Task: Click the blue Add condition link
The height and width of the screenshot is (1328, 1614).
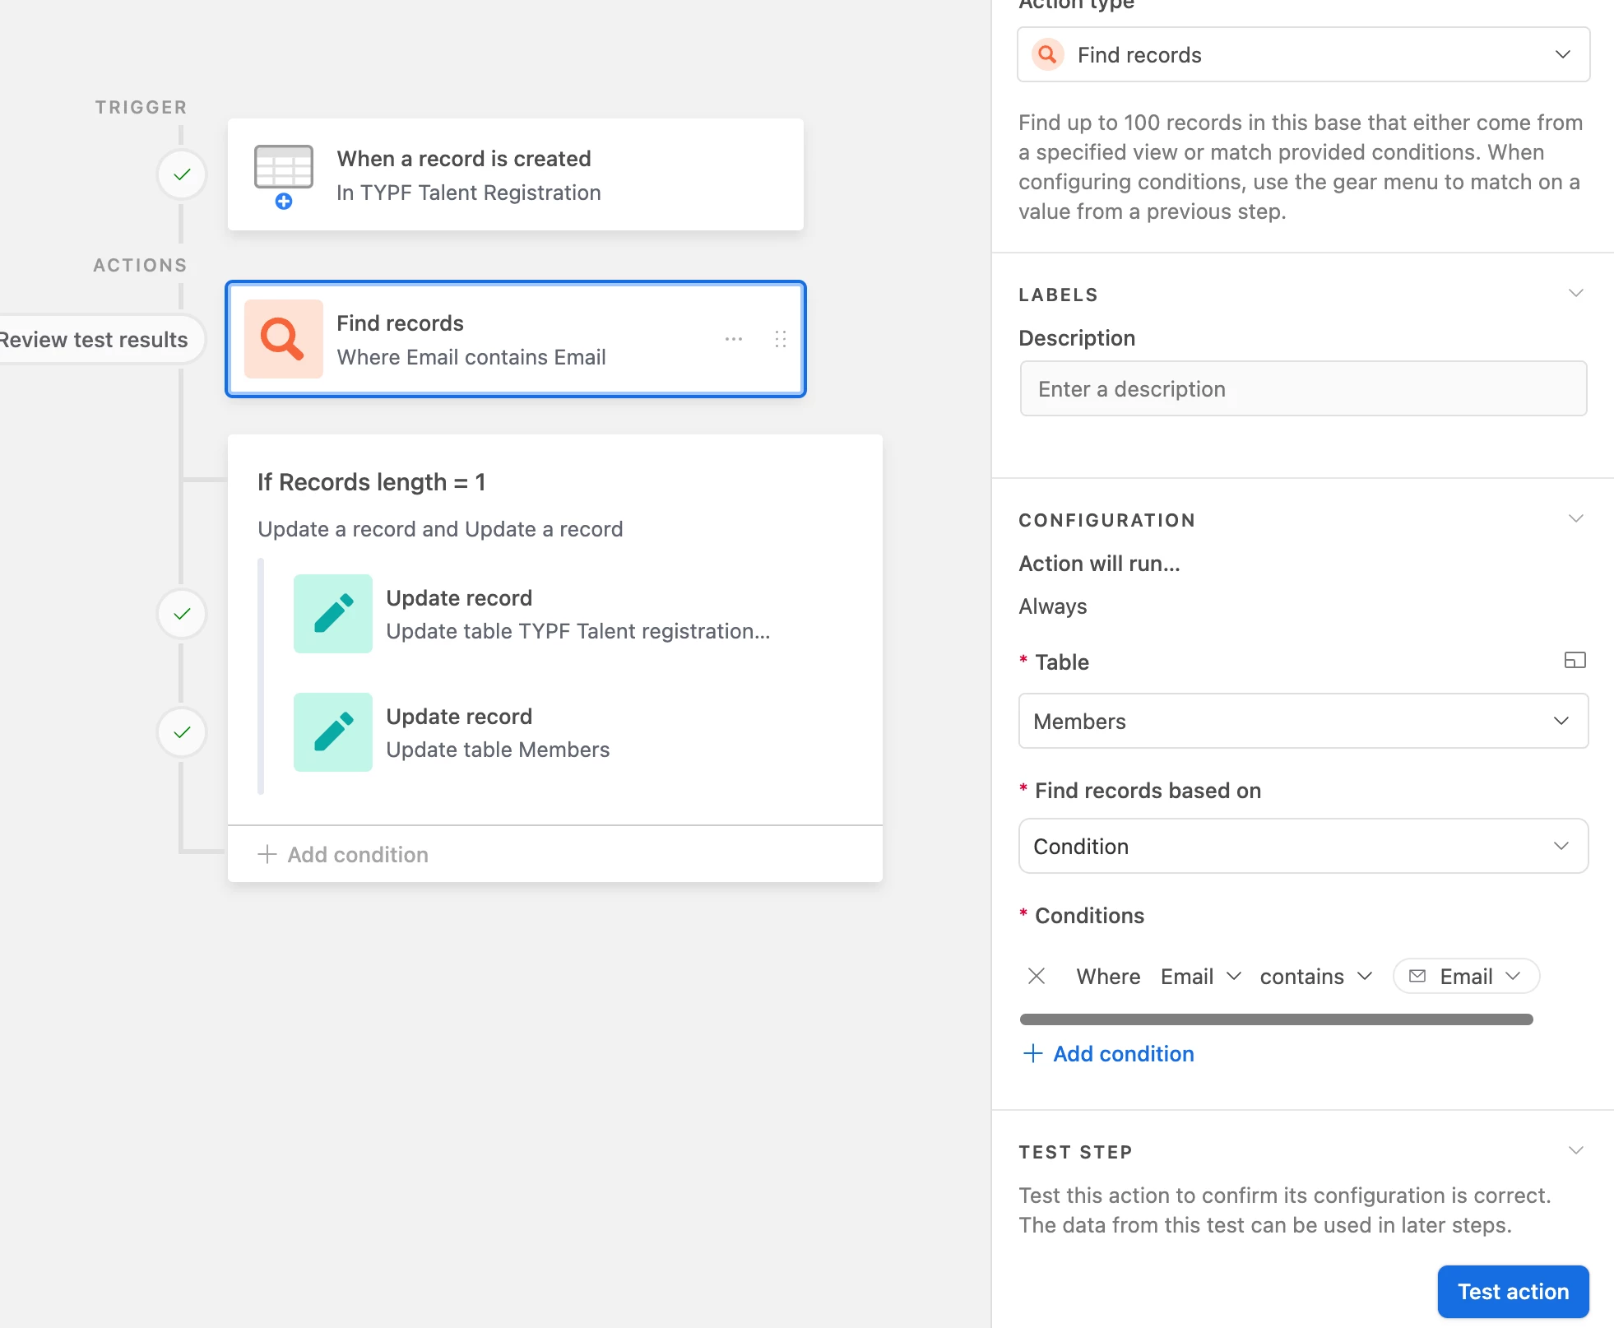Action: point(1109,1053)
